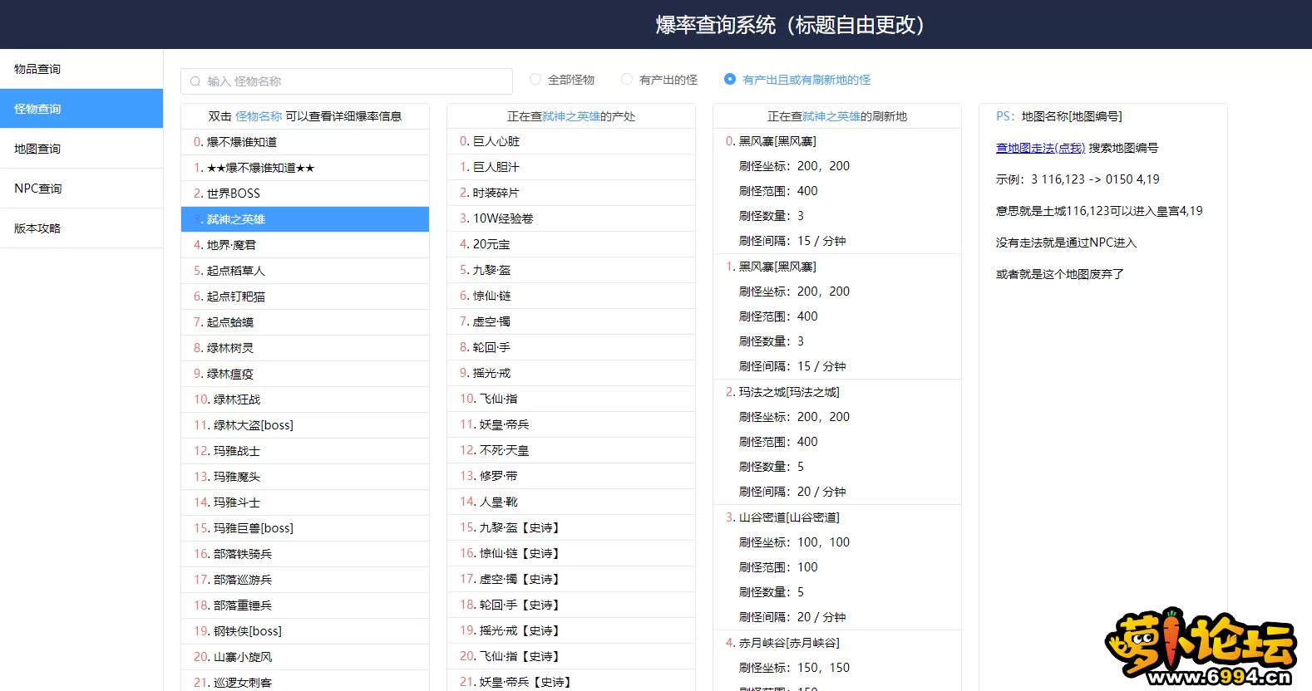1312x691 pixels.
Task: Select the highlighted 弑神之英雄 row
Action: (305, 219)
